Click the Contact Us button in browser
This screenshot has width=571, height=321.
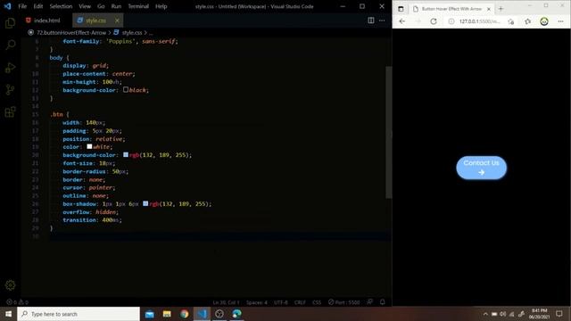coord(482,168)
